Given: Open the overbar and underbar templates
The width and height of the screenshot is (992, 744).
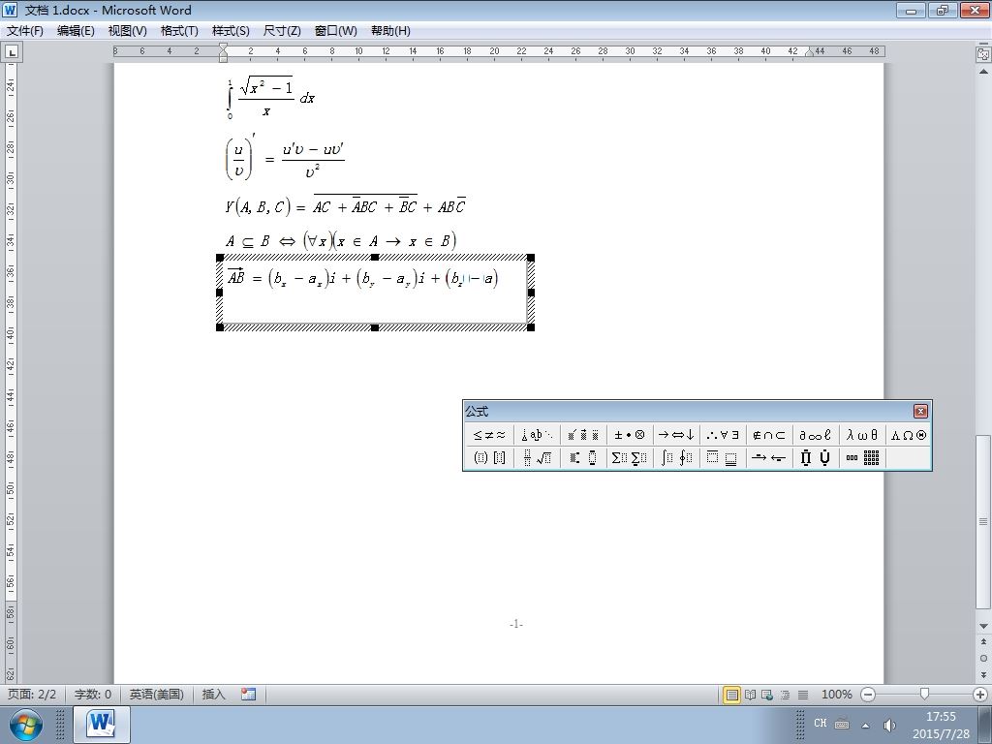Looking at the screenshot, I should point(723,457).
